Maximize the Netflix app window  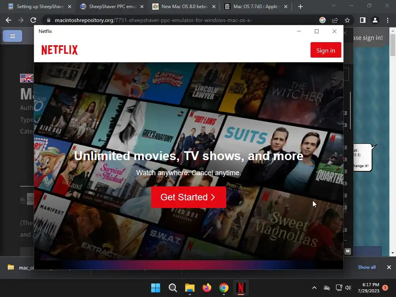pyautogui.click(x=317, y=31)
